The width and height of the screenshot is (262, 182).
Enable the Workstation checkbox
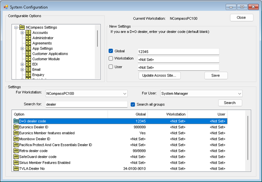click(x=111, y=58)
